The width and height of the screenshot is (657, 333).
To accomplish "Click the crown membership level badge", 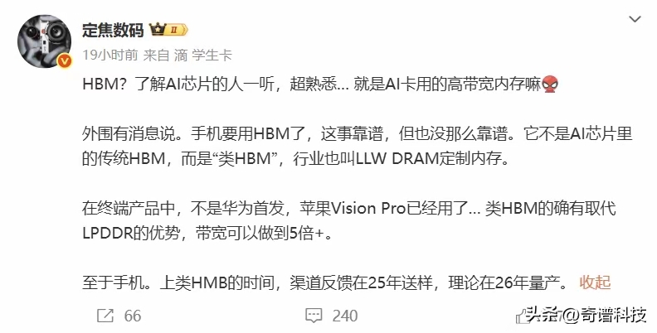I will tap(168, 30).
